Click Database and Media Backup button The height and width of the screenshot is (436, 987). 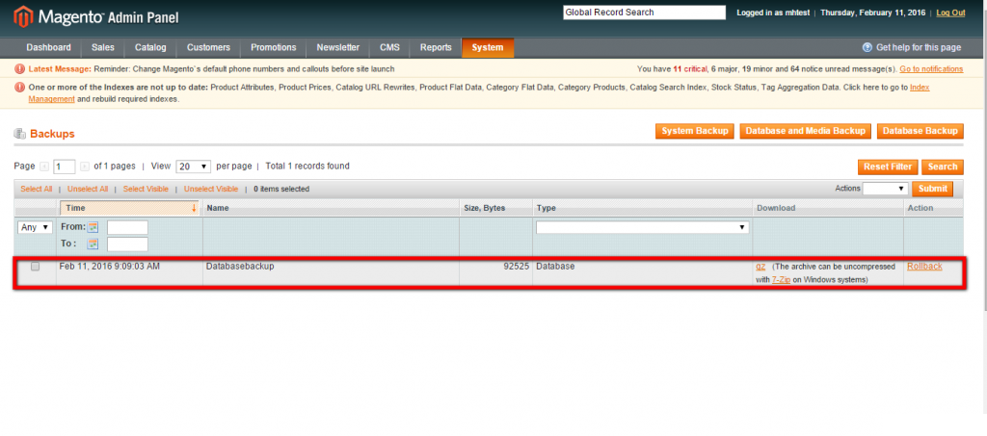pos(806,131)
